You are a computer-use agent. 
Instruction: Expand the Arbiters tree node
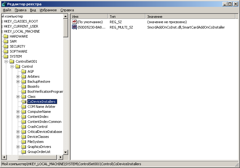coord(18,76)
